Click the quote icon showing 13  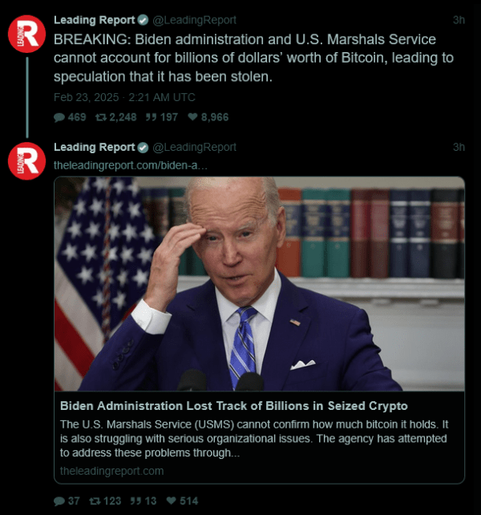coord(135,501)
